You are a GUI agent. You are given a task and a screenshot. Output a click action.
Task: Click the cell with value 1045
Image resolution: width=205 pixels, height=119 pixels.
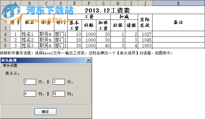point(145,39)
